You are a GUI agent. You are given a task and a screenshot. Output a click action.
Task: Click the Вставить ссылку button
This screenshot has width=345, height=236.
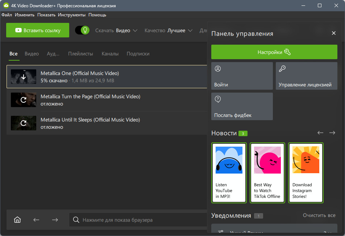(38, 30)
